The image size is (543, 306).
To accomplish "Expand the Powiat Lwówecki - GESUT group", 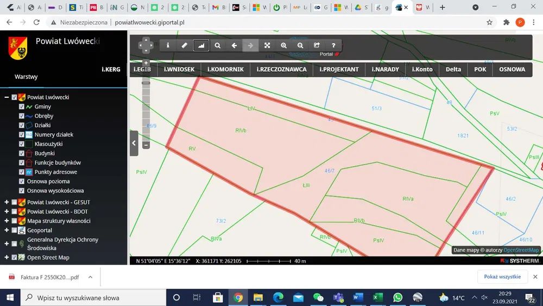I will coord(7,202).
